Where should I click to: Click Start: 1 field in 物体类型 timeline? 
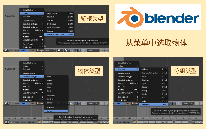point(51,122)
